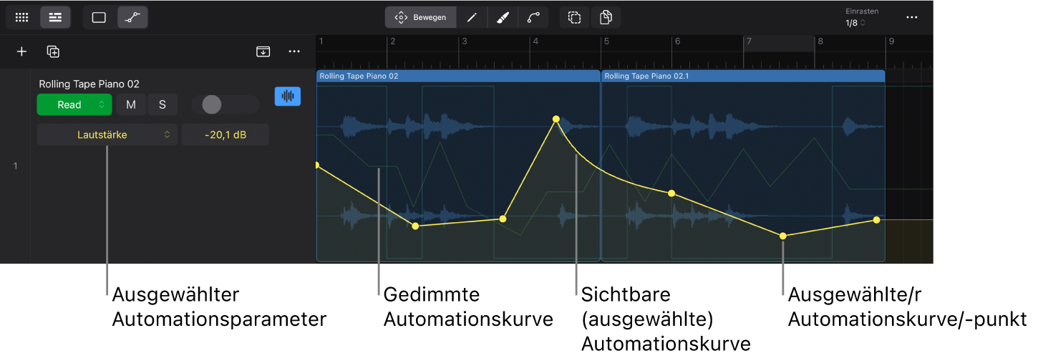
Task: Toggle the automation view button
Action: pos(132,17)
